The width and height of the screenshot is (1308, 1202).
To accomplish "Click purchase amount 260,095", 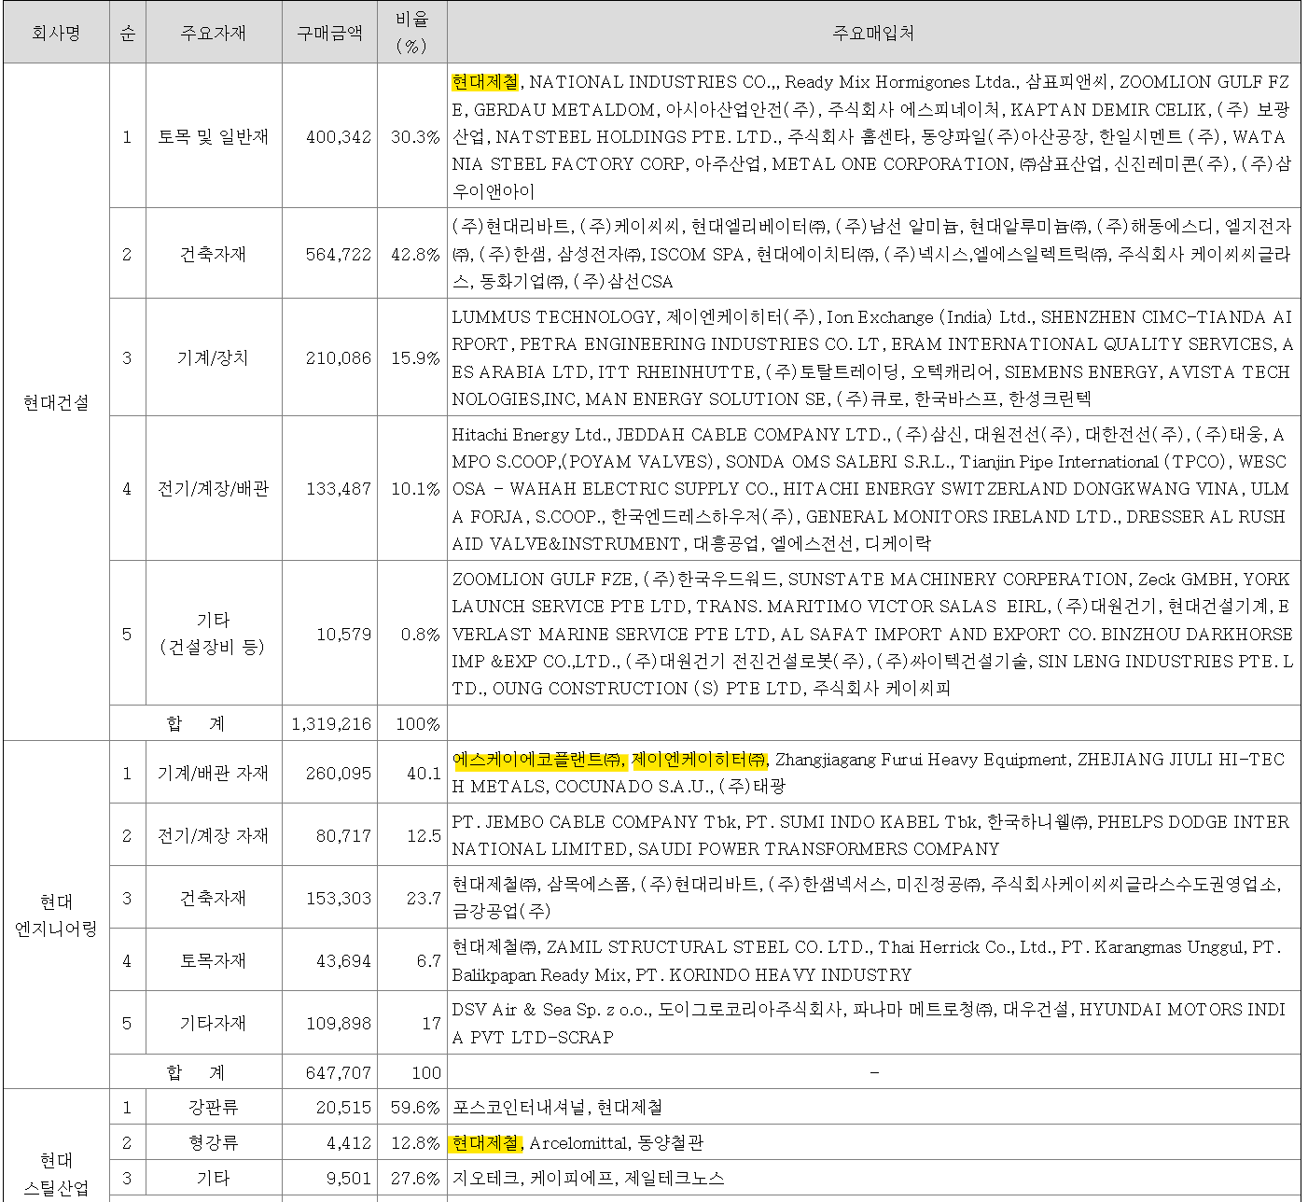I will click(x=339, y=773).
